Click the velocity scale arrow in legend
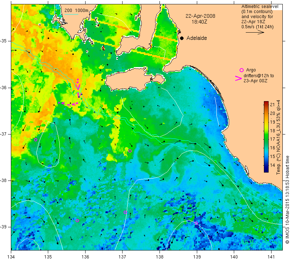The width and height of the screenshot is (290, 261). (x=255, y=32)
